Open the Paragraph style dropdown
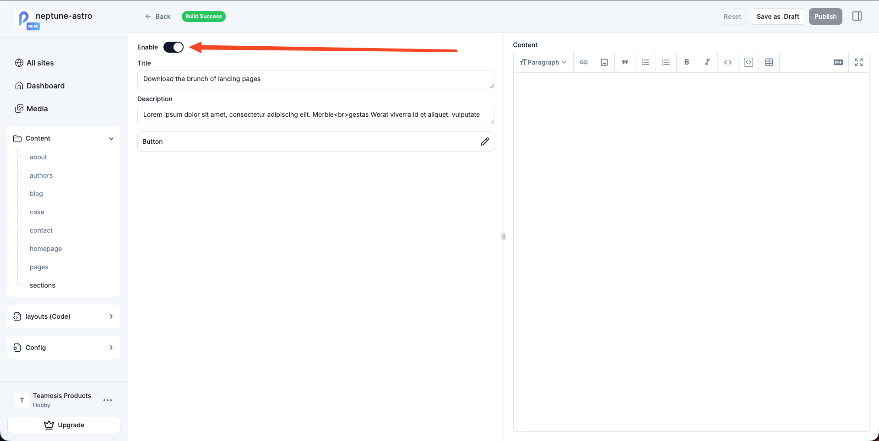The height and width of the screenshot is (441, 879). pyautogui.click(x=543, y=62)
